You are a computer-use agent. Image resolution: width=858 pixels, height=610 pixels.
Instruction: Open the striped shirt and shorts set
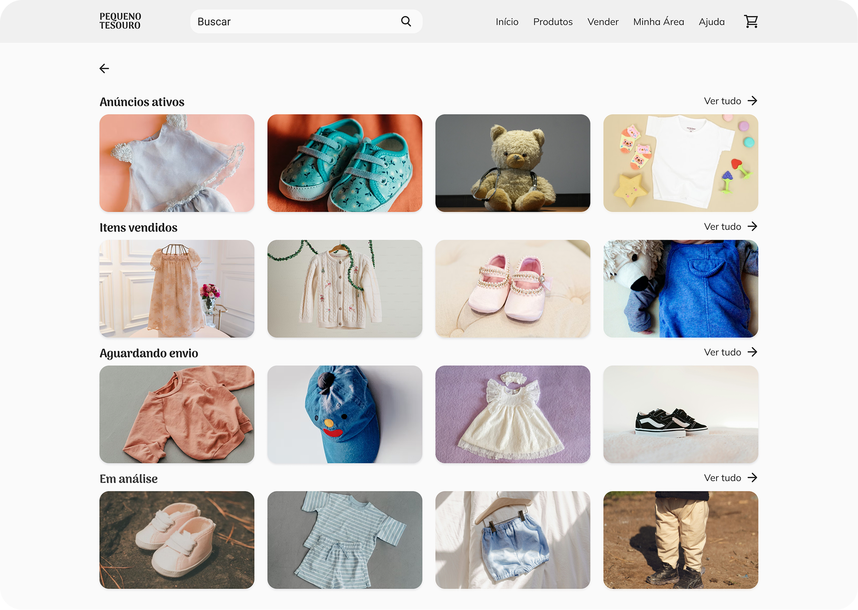click(345, 540)
